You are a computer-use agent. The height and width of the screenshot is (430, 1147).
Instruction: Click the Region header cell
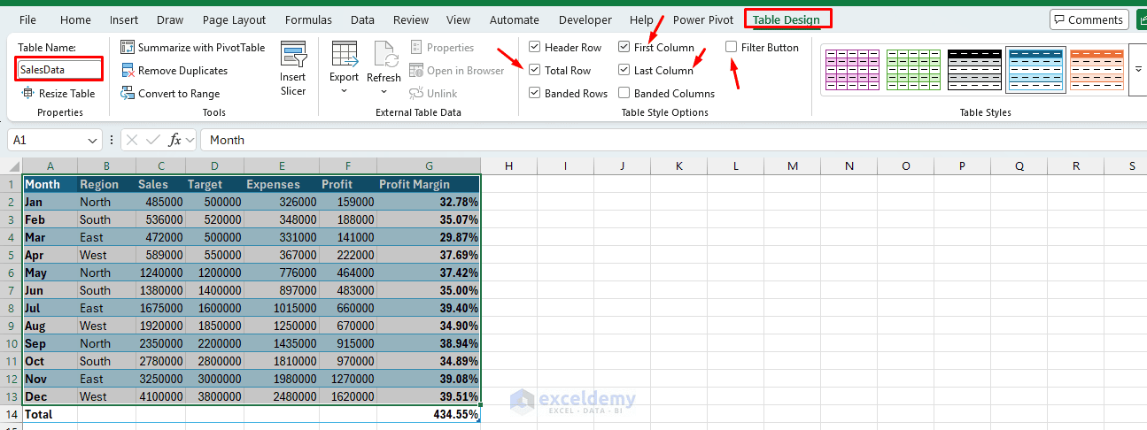106,184
